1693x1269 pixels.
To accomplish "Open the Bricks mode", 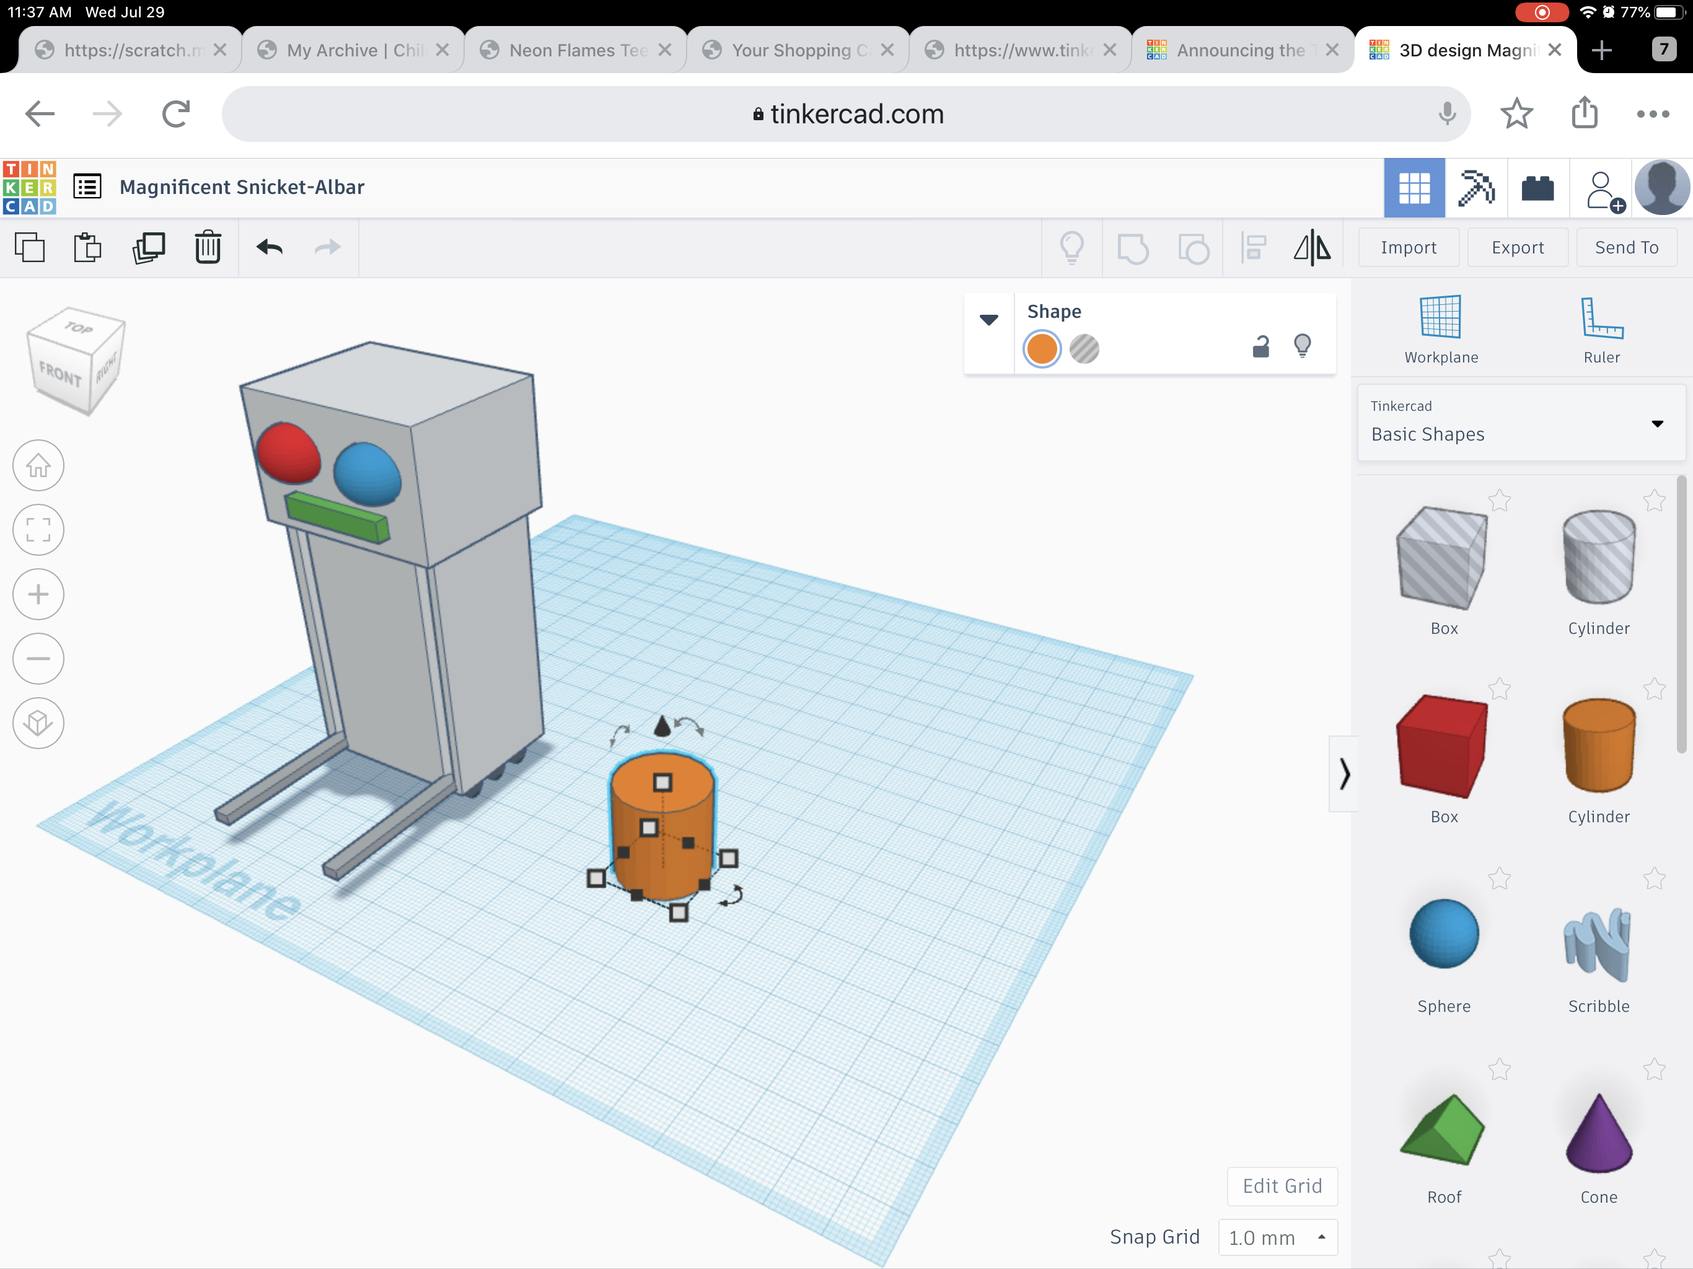I will [1537, 188].
